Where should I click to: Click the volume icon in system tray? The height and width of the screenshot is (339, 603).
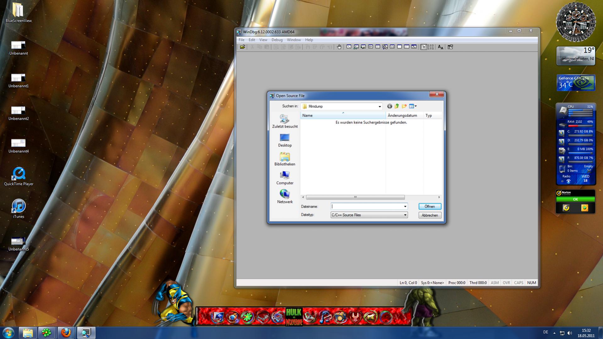pyautogui.click(x=570, y=333)
